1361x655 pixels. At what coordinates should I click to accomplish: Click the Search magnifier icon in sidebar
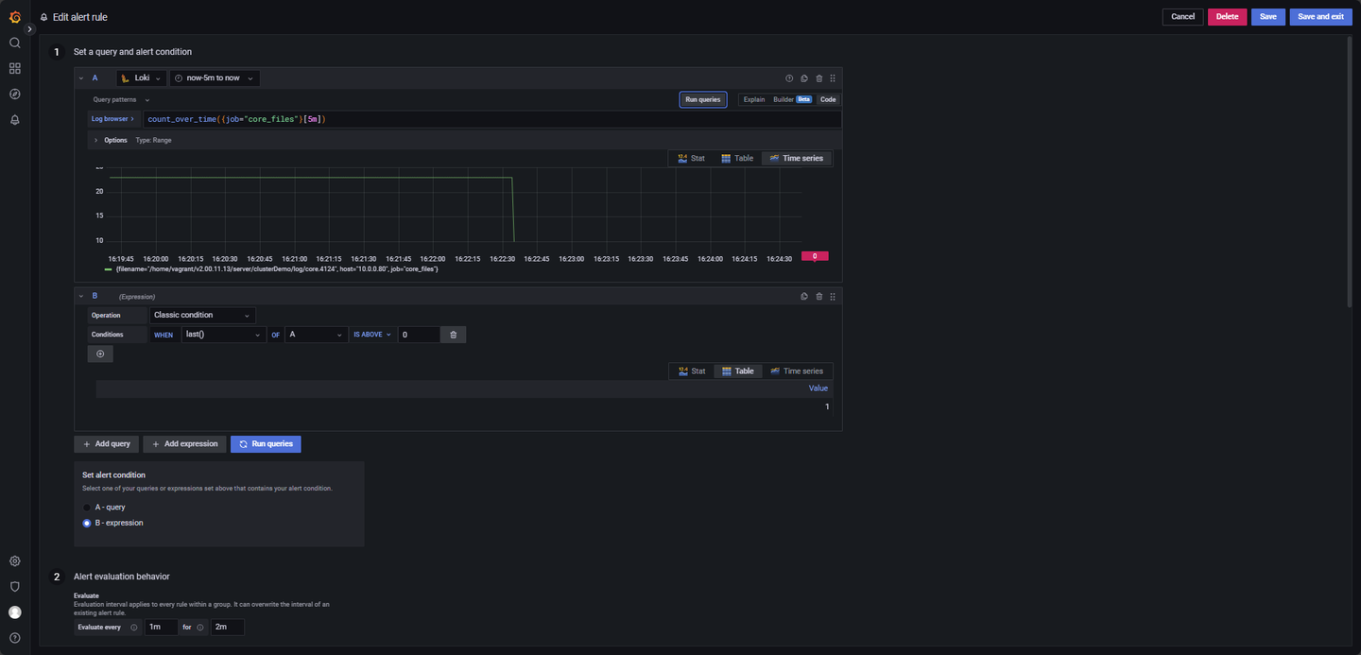point(15,43)
